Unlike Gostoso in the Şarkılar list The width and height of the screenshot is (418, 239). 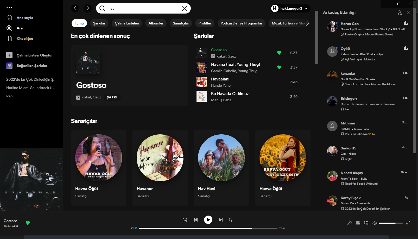(279, 53)
